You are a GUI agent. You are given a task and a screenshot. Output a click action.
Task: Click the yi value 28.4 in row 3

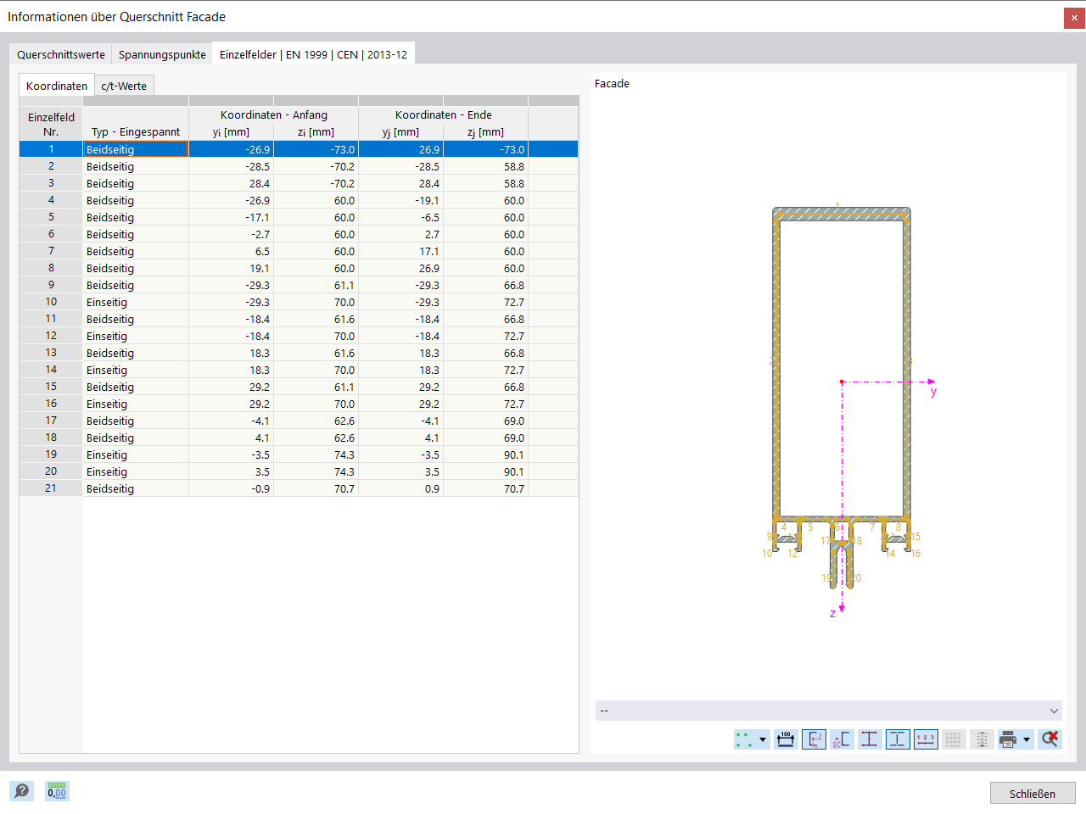click(x=231, y=183)
